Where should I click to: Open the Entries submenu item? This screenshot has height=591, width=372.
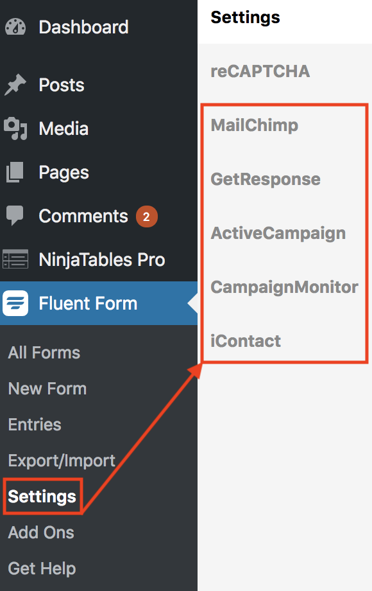35,425
